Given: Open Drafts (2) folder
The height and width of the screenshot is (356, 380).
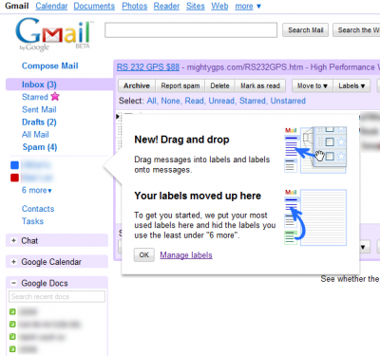Looking at the screenshot, I should tap(39, 122).
